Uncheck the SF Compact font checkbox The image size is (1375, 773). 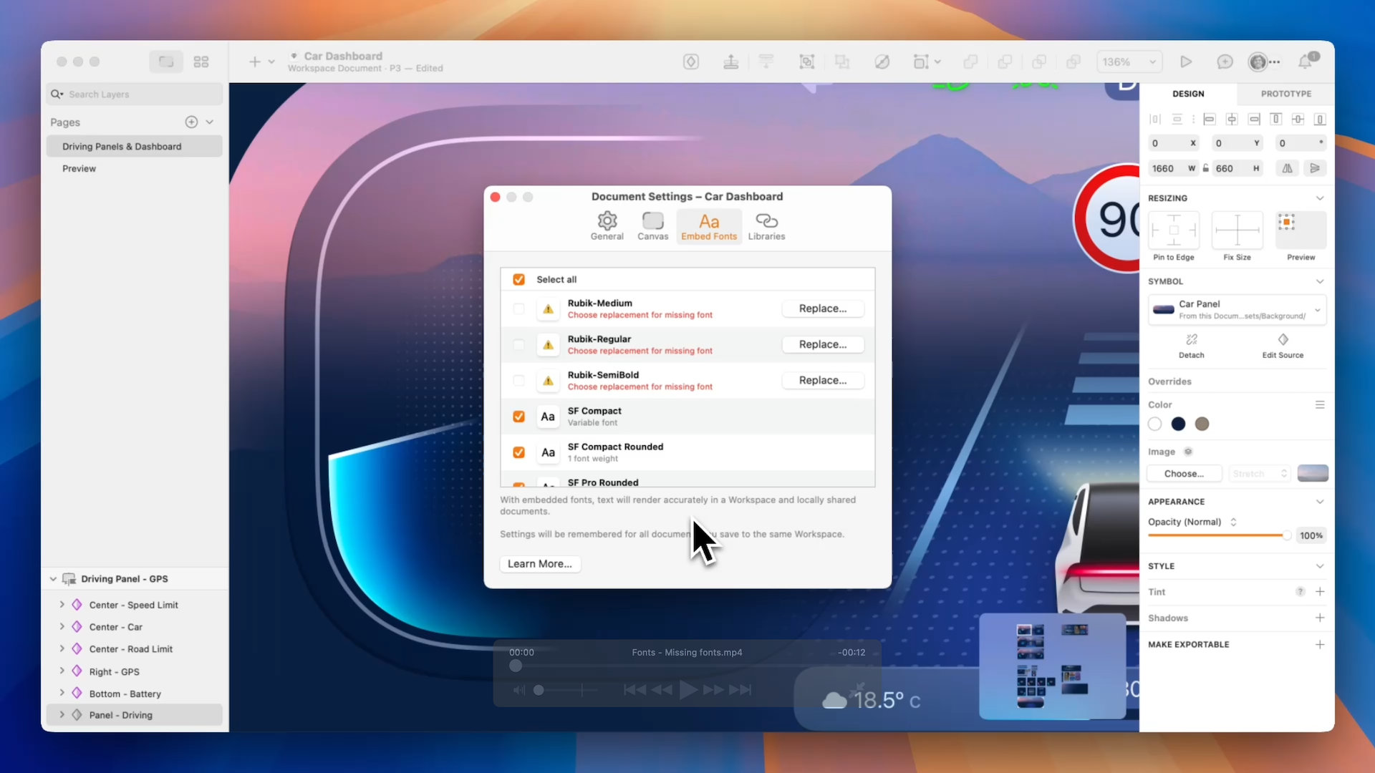click(x=518, y=417)
